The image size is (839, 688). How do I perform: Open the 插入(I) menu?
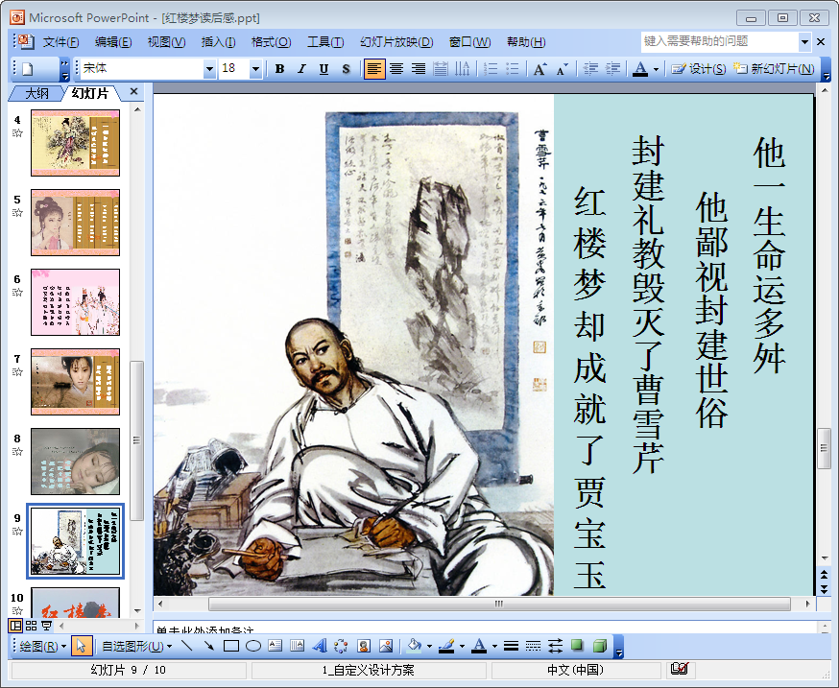(x=218, y=42)
